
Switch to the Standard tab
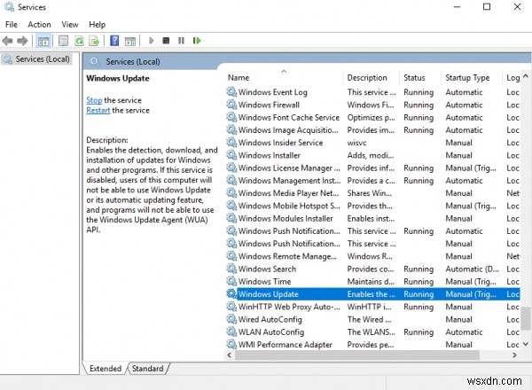pyautogui.click(x=147, y=369)
